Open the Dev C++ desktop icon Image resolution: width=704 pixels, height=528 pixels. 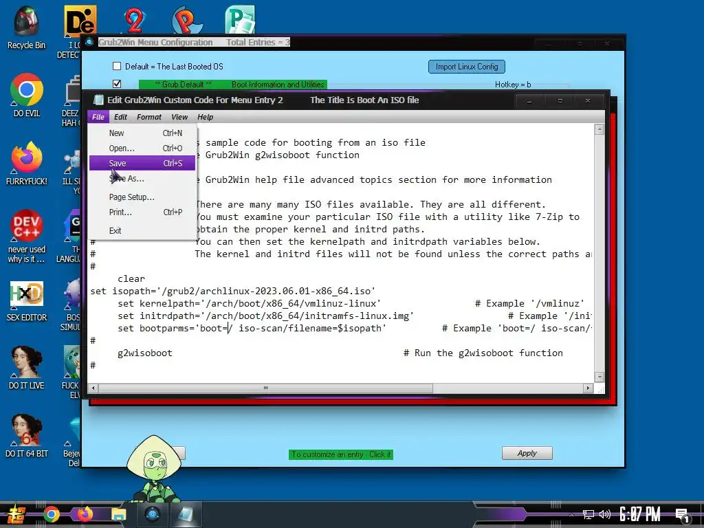[26, 236]
